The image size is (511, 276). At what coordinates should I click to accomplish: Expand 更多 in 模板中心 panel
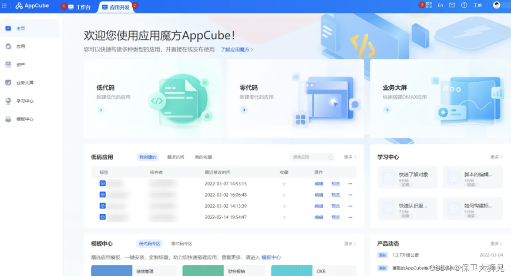(350, 243)
